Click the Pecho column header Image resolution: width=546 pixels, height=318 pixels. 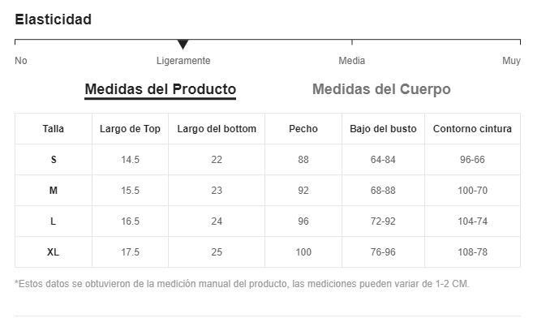pyautogui.click(x=303, y=129)
